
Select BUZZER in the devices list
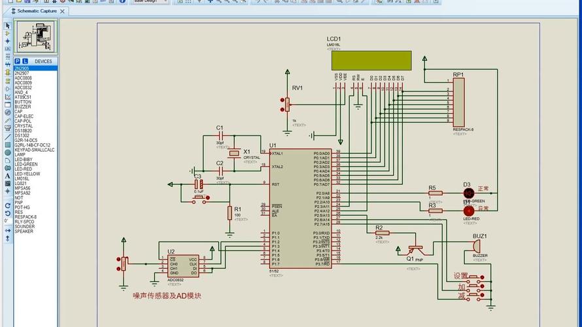[35, 107]
